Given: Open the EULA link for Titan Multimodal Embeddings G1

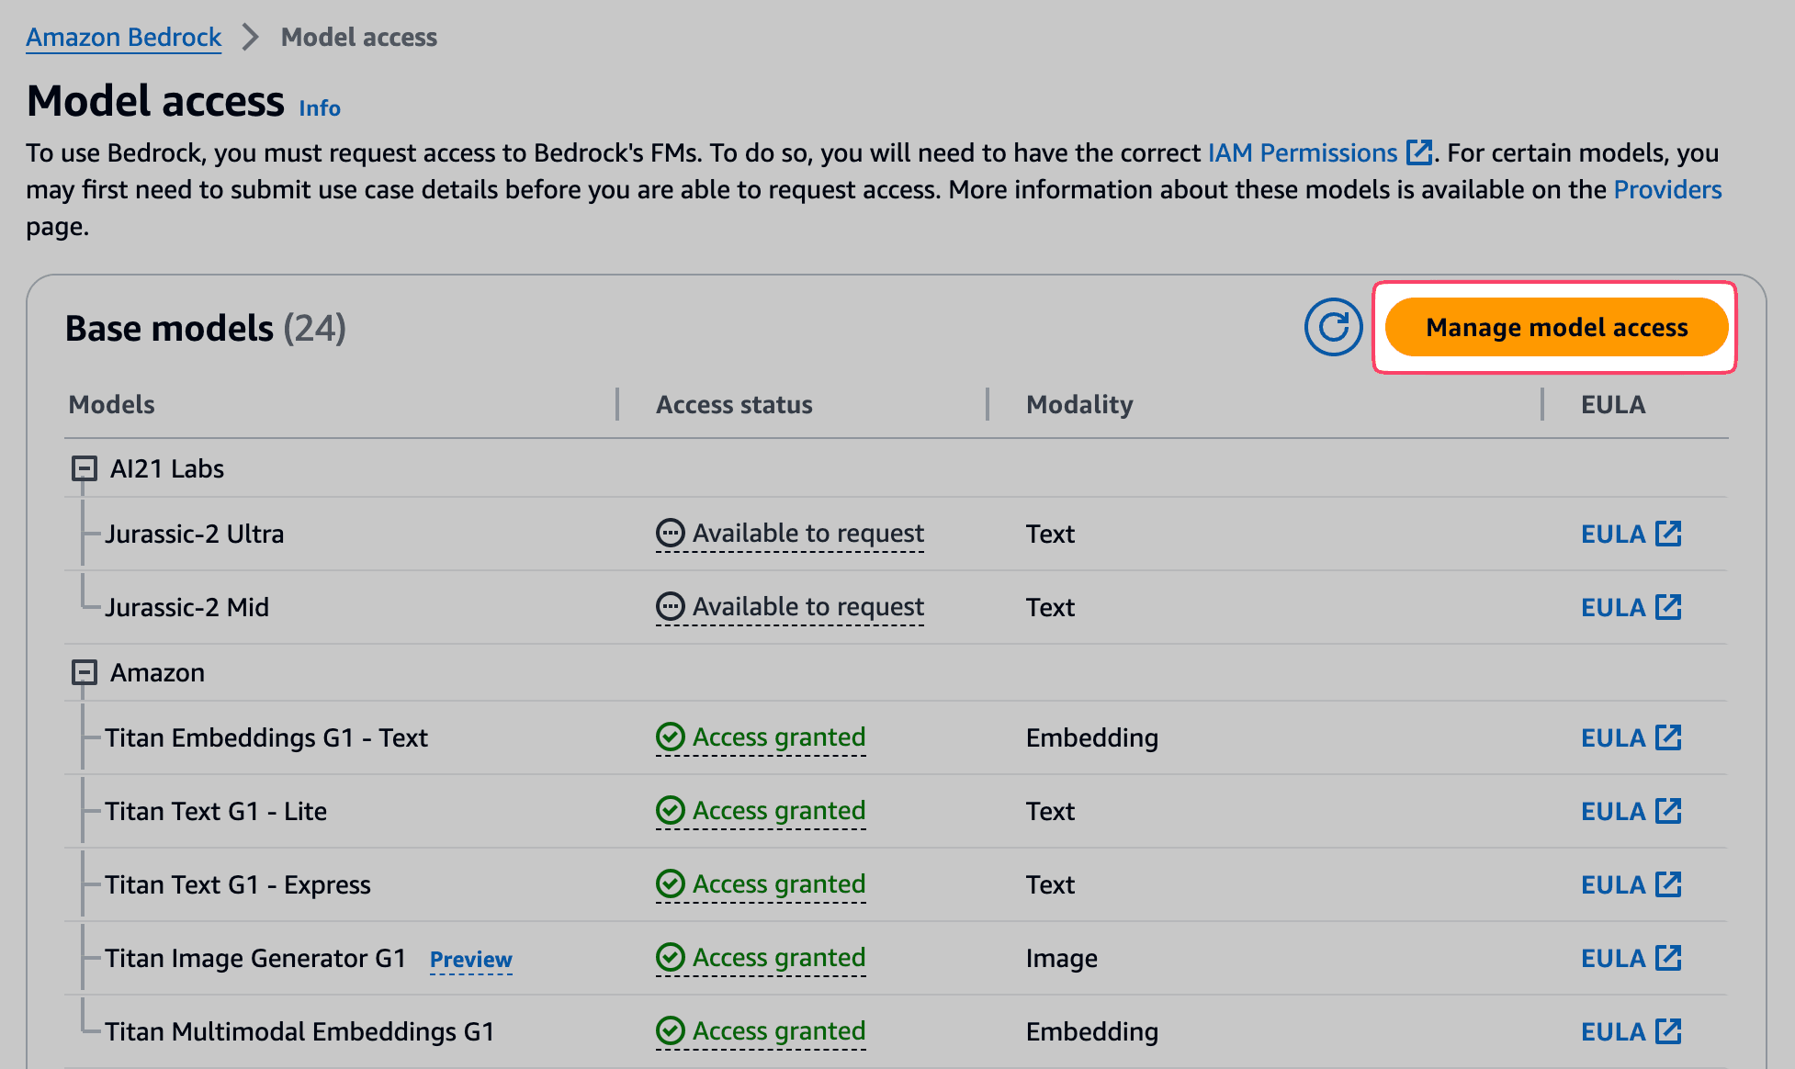Looking at the screenshot, I should [1631, 1031].
